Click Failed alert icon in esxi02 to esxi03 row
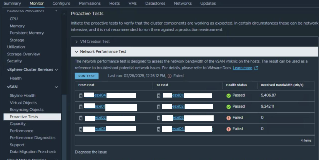Viewport: 319px width, 160px height. (x=228, y=118)
